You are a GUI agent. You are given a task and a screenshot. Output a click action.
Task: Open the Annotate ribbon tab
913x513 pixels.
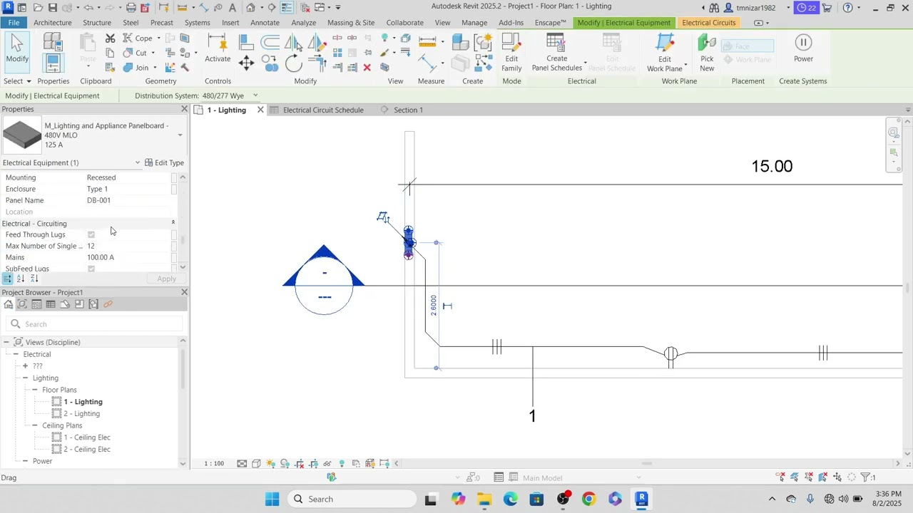pos(265,23)
